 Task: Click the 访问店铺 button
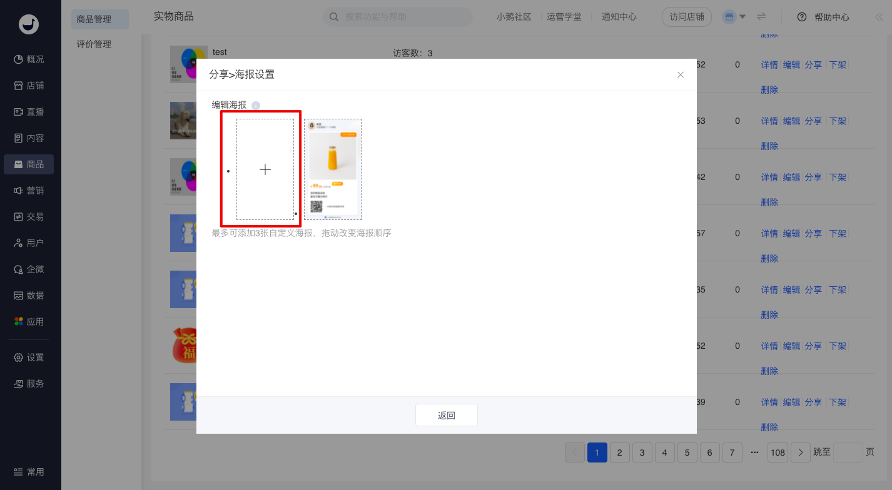[686, 17]
